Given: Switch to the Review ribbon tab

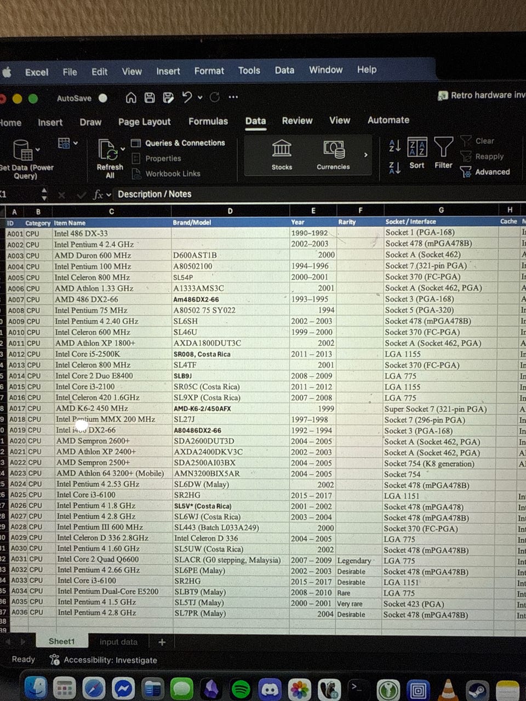Looking at the screenshot, I should [297, 120].
